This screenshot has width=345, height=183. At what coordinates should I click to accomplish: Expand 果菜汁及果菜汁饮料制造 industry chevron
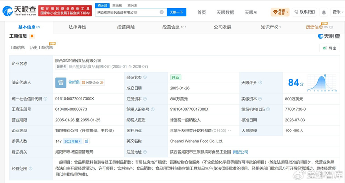pos(229,131)
